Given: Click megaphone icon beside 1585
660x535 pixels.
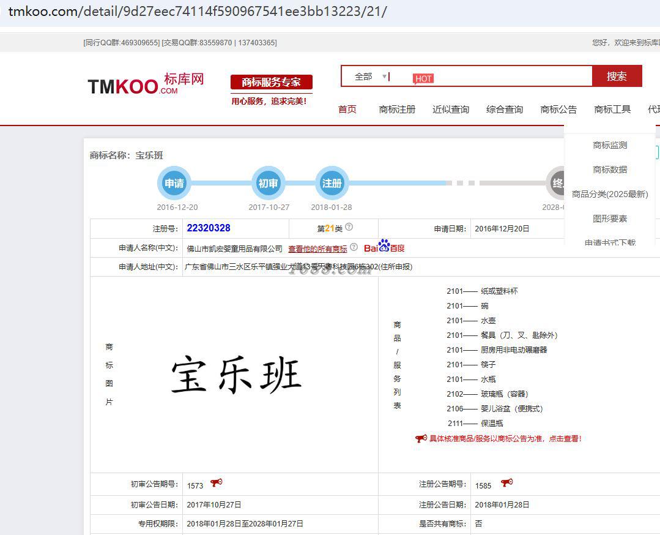Looking at the screenshot, I should [x=507, y=483].
